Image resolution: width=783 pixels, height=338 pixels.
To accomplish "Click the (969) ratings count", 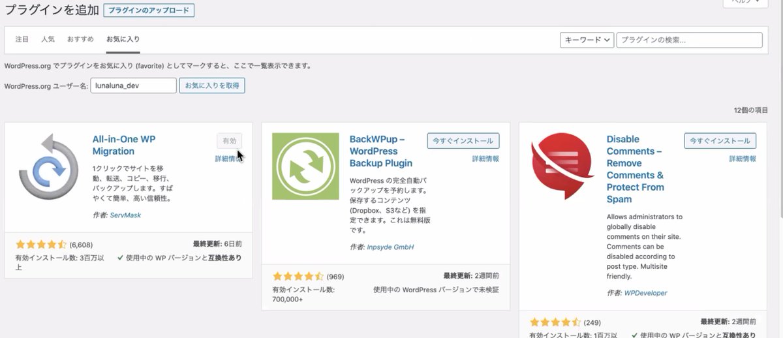I will 335,277.
